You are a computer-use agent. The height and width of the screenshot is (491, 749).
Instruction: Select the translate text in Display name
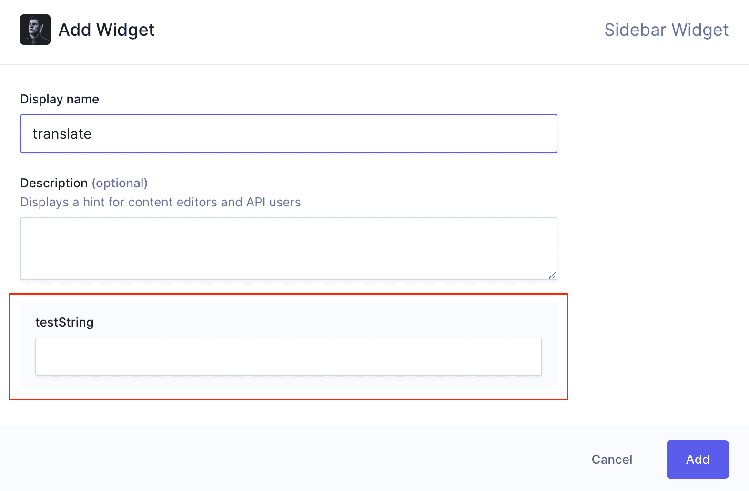click(x=61, y=133)
